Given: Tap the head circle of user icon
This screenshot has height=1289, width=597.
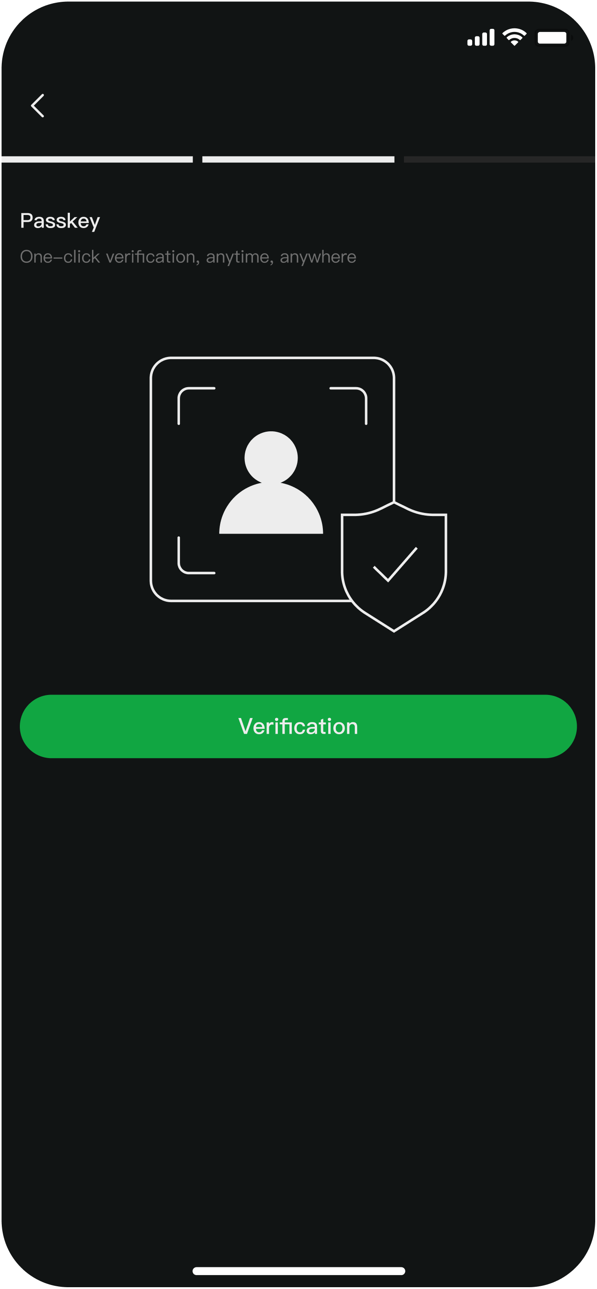Looking at the screenshot, I should click(x=271, y=457).
